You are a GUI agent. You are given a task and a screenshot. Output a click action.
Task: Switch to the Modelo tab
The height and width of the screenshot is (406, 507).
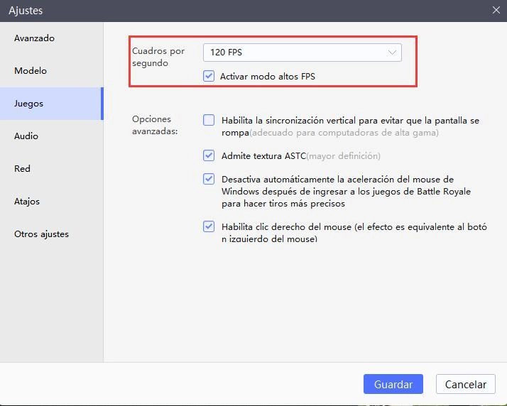point(31,71)
